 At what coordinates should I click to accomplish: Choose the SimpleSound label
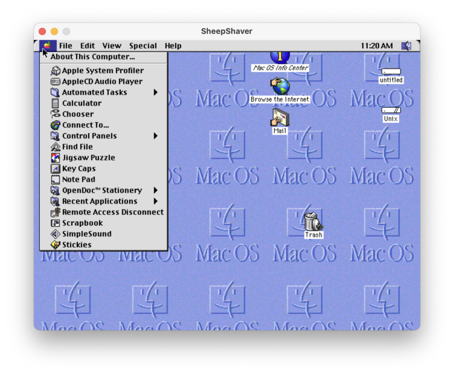pos(87,234)
